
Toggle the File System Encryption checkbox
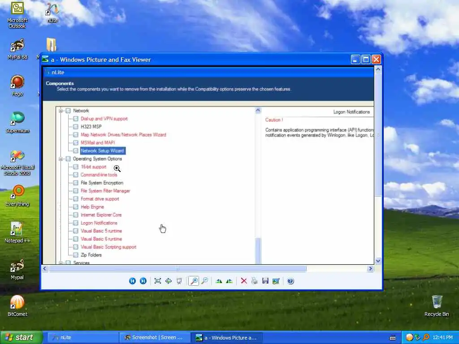point(76,183)
